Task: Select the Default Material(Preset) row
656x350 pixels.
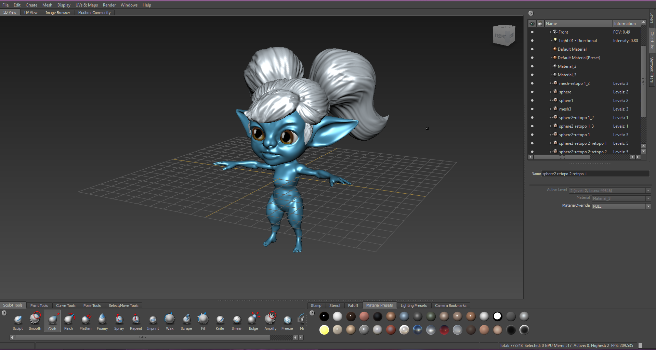Action: click(579, 58)
